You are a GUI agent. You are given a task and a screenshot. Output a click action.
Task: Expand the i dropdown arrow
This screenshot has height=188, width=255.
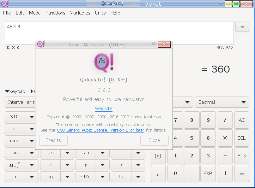[138, 153]
